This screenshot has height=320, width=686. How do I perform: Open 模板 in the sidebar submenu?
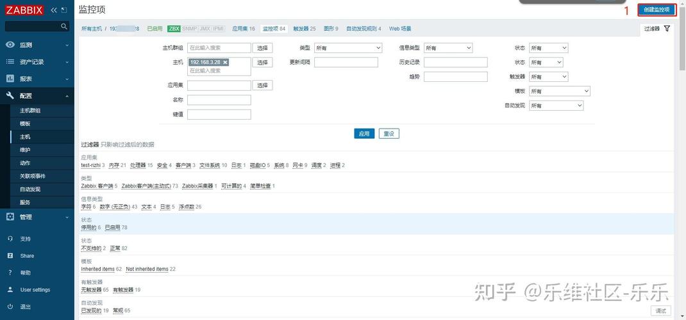[25, 124]
